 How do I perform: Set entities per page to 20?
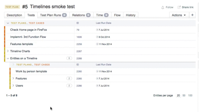coord(178,95)
